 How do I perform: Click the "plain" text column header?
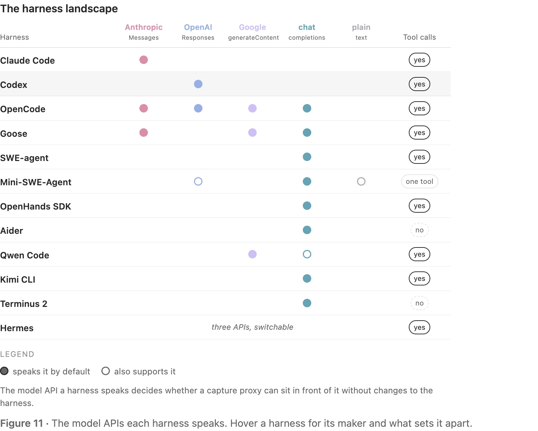pos(361,27)
